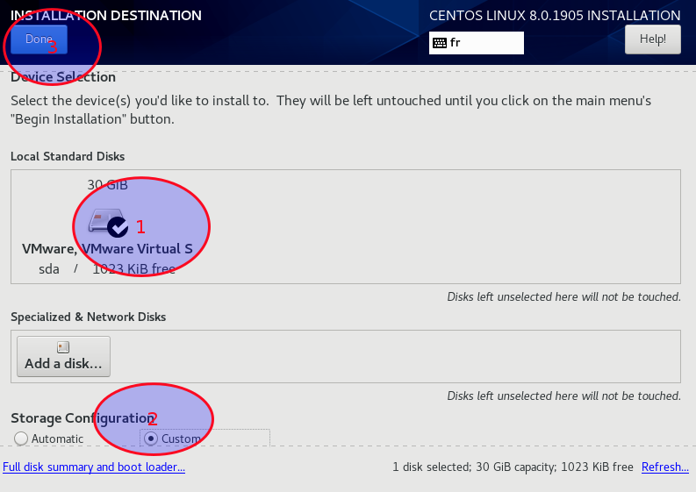This screenshot has width=696, height=492.
Task: Click the disk icon on Add a disk
Action: tap(63, 347)
